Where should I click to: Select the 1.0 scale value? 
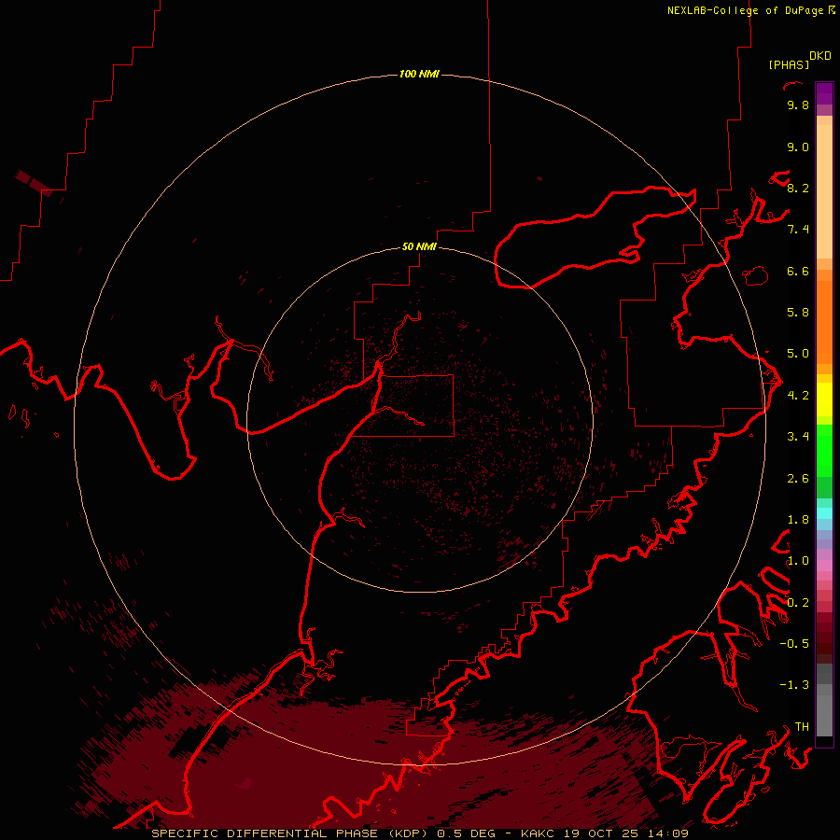(x=798, y=561)
